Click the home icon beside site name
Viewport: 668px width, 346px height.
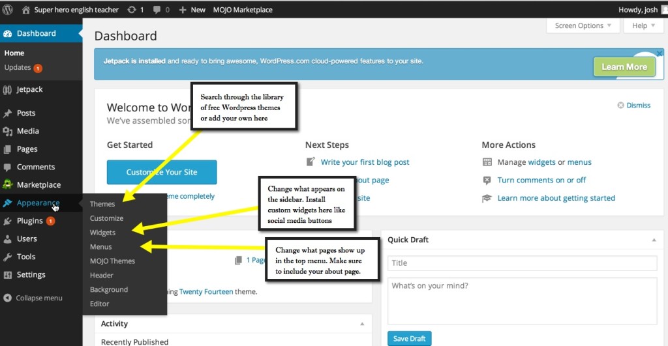25,9
